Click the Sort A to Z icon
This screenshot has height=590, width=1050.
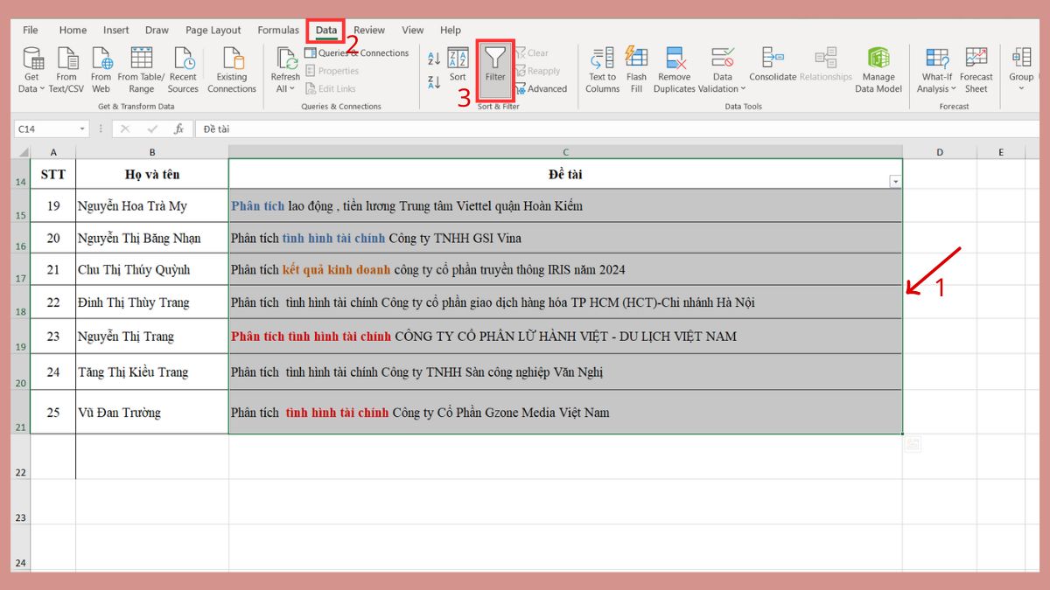pos(435,58)
